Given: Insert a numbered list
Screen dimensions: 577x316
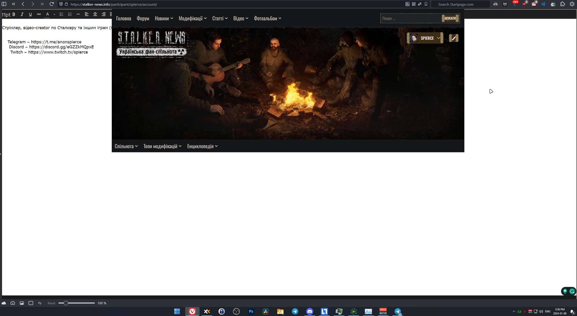Looking at the screenshot, I should tap(70, 14).
